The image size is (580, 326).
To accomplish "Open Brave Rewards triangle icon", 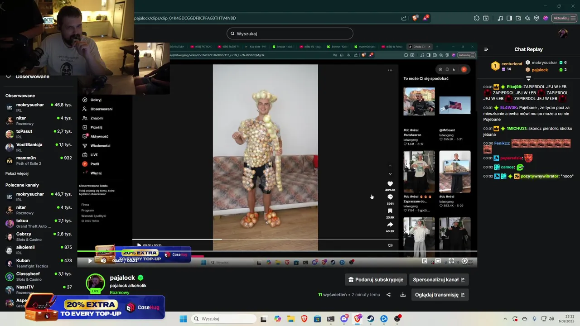I will [x=425, y=18].
